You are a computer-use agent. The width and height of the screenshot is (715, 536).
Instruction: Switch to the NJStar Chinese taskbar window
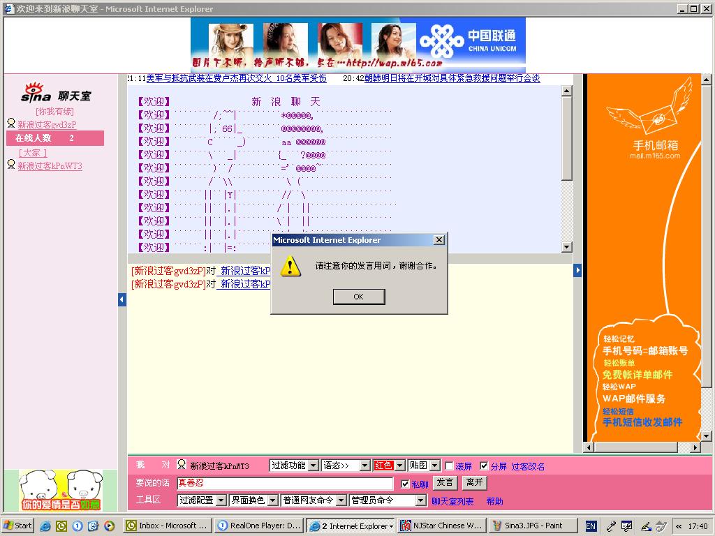(x=441, y=526)
